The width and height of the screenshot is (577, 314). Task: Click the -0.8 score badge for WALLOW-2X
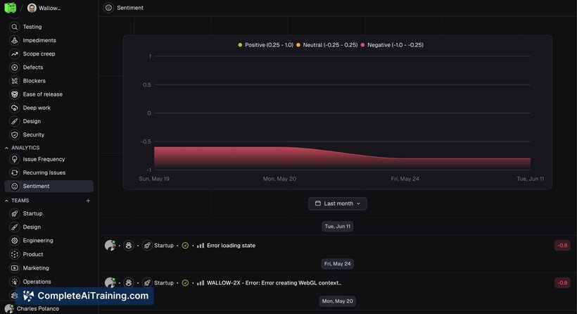pos(562,283)
